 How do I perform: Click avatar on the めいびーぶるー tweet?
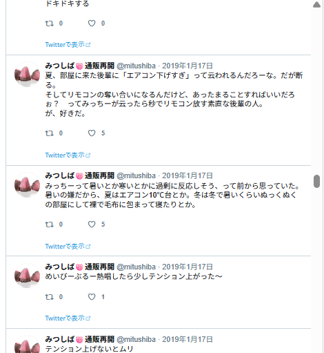tap(27, 276)
